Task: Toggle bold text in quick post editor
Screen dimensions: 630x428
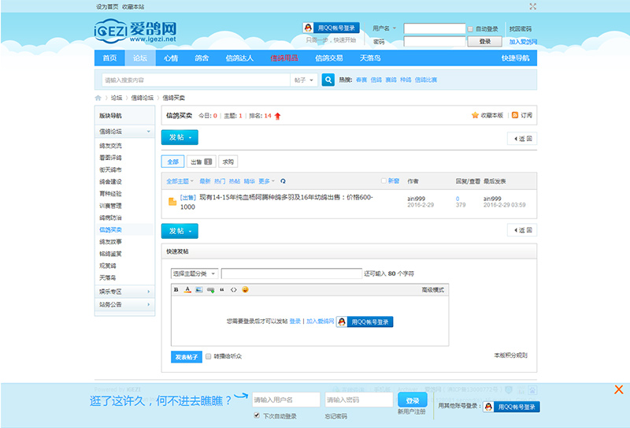Action: [x=176, y=289]
